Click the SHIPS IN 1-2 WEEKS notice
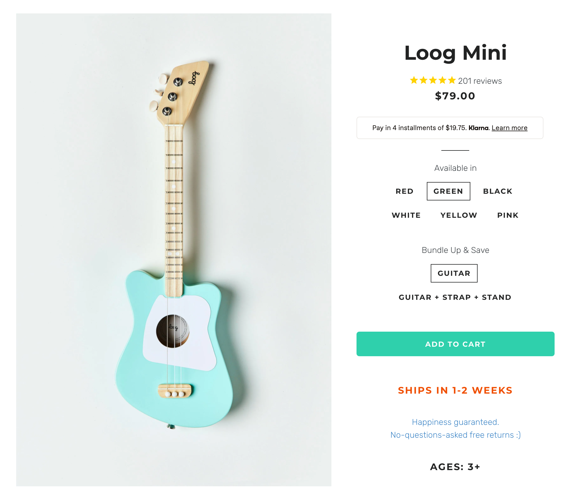The image size is (573, 493). point(455,390)
